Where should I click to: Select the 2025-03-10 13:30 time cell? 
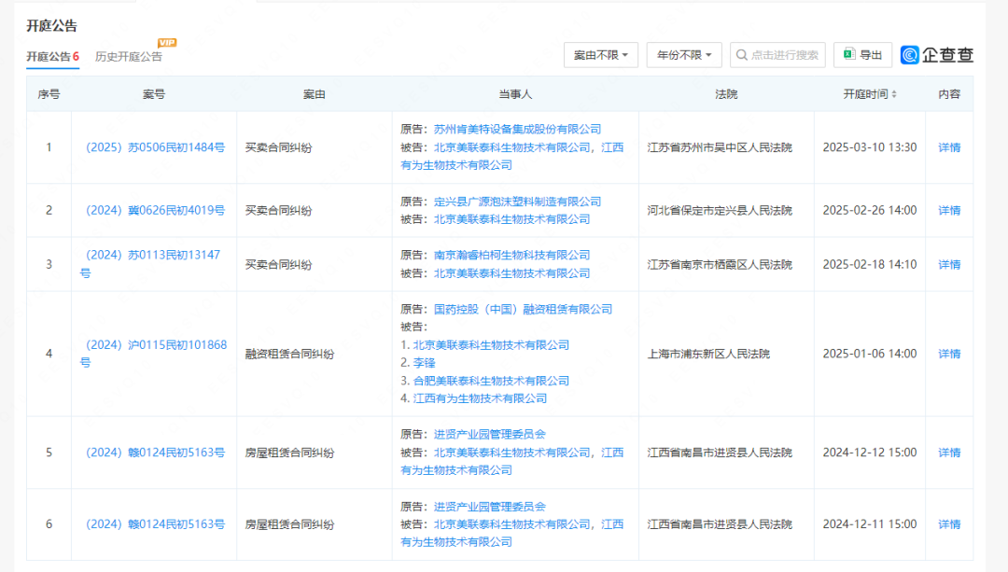[870, 147]
